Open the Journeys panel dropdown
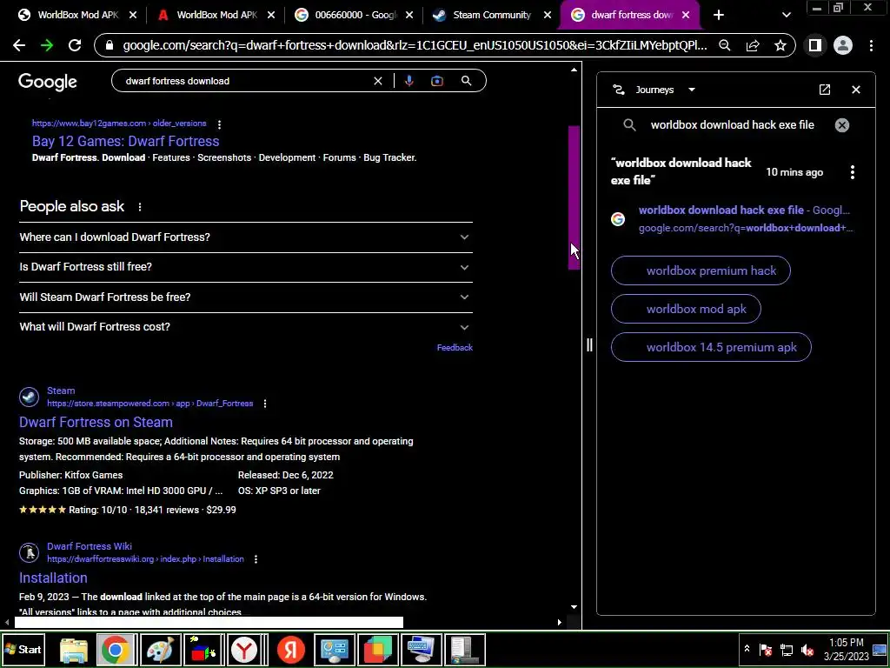 [x=691, y=90]
